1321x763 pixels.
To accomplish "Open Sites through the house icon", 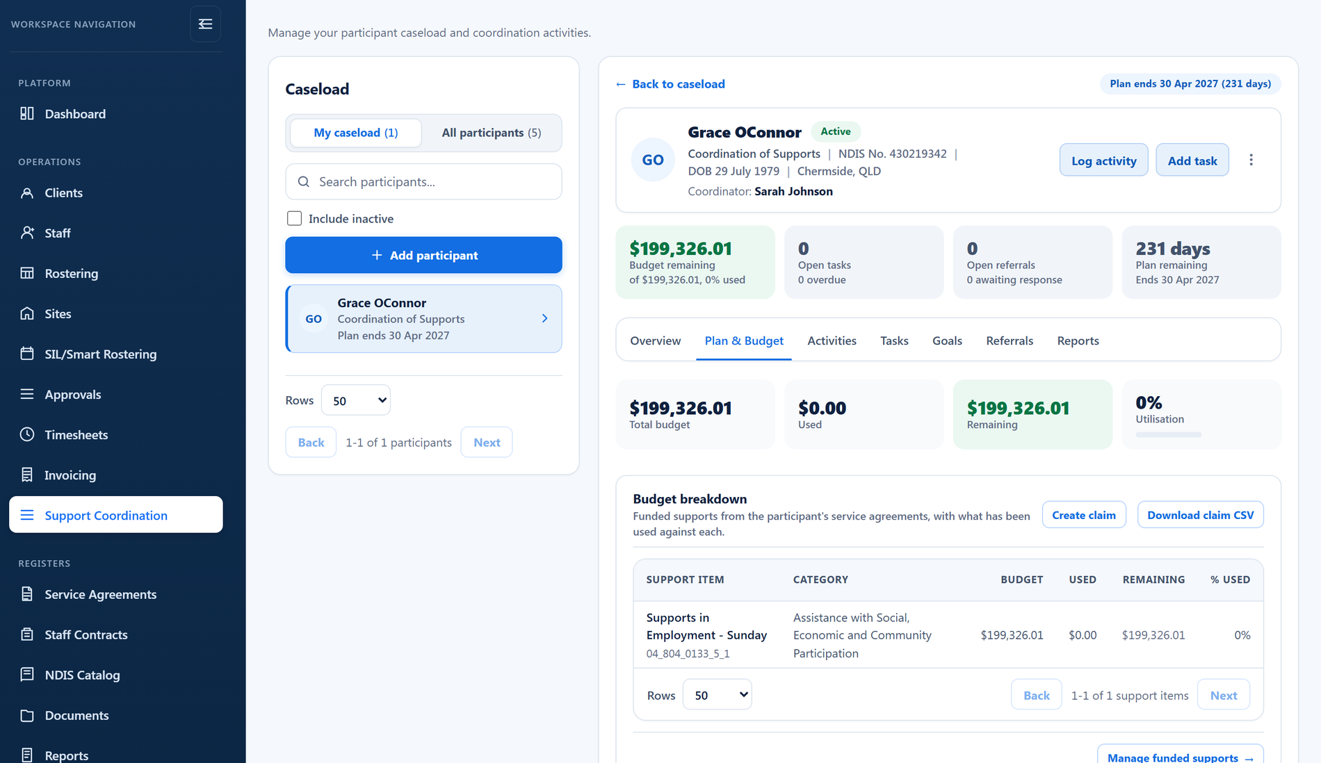I will 27,313.
